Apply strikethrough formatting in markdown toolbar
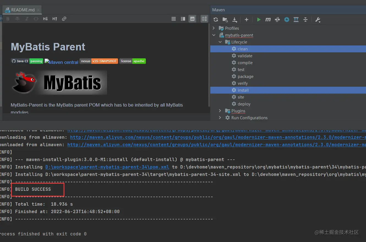Screen dimensions: 366x242 point(17,19)
